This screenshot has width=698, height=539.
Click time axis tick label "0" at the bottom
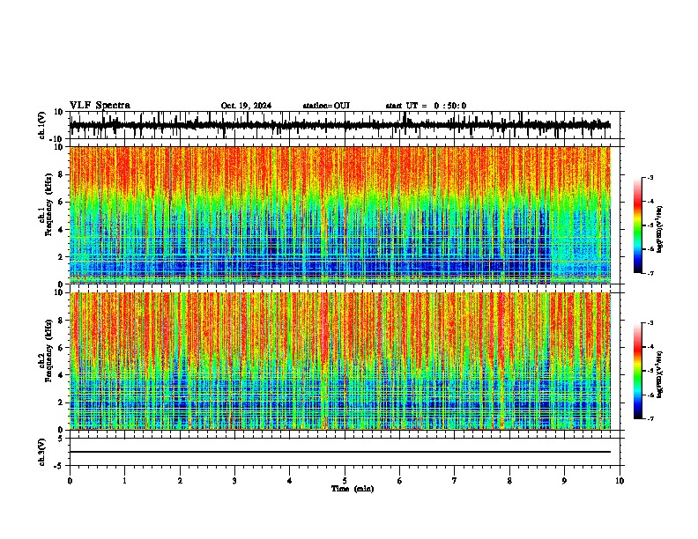tap(70, 481)
